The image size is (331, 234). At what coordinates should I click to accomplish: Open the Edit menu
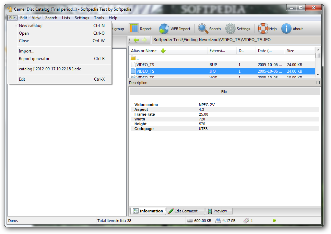(x=24, y=18)
